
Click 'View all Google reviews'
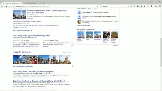tap(84, 26)
